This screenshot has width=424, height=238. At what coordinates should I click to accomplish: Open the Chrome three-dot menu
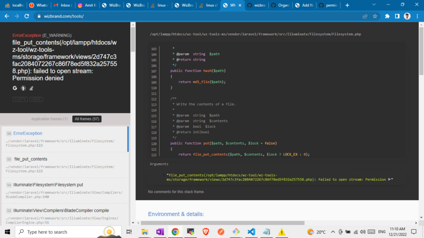(x=417, y=16)
